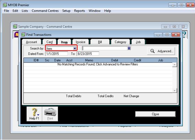Image resolution: width=195 pixels, height=140 pixels.
Task: Close the Command Centre window
Action: tap(183, 27)
